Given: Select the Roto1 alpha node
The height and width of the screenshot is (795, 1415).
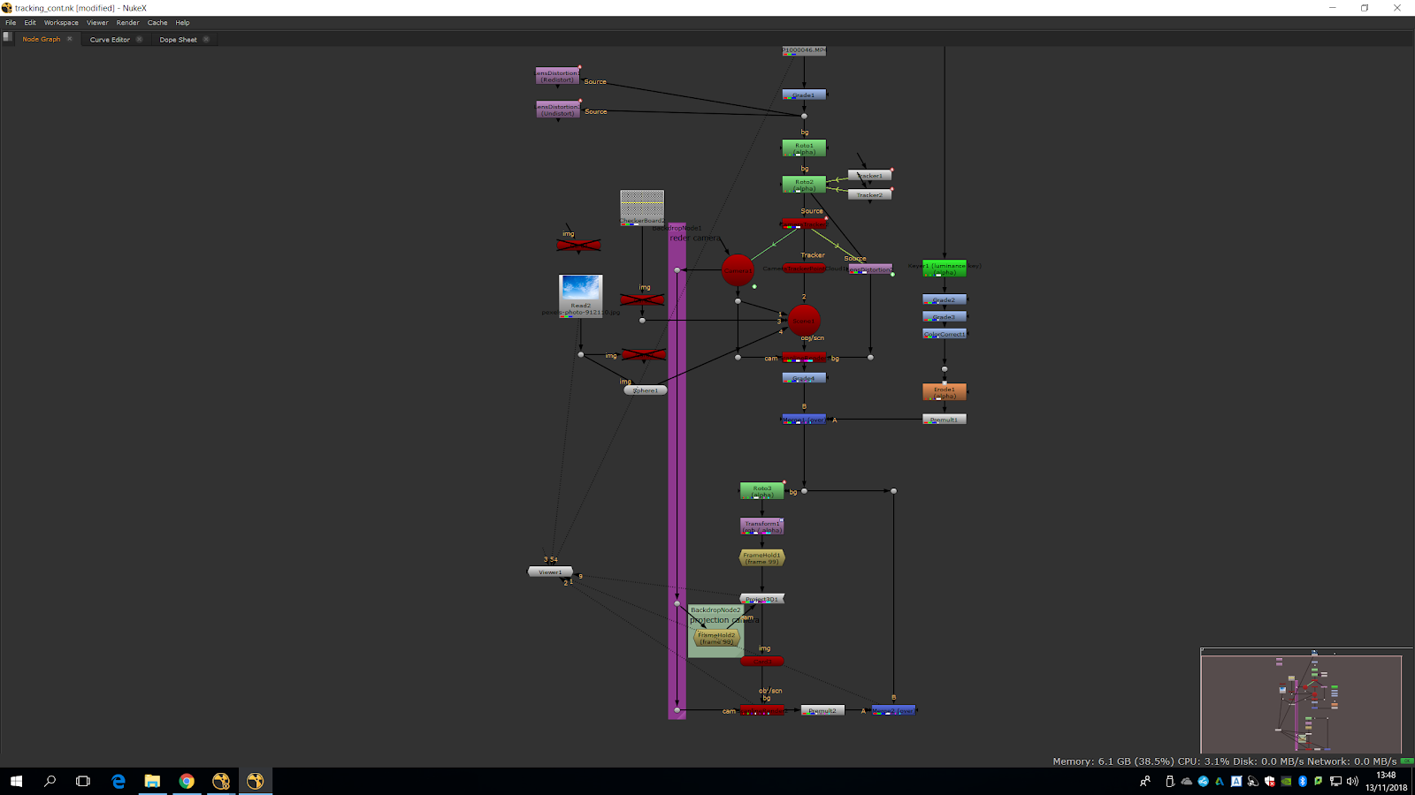Looking at the screenshot, I should (x=804, y=148).
